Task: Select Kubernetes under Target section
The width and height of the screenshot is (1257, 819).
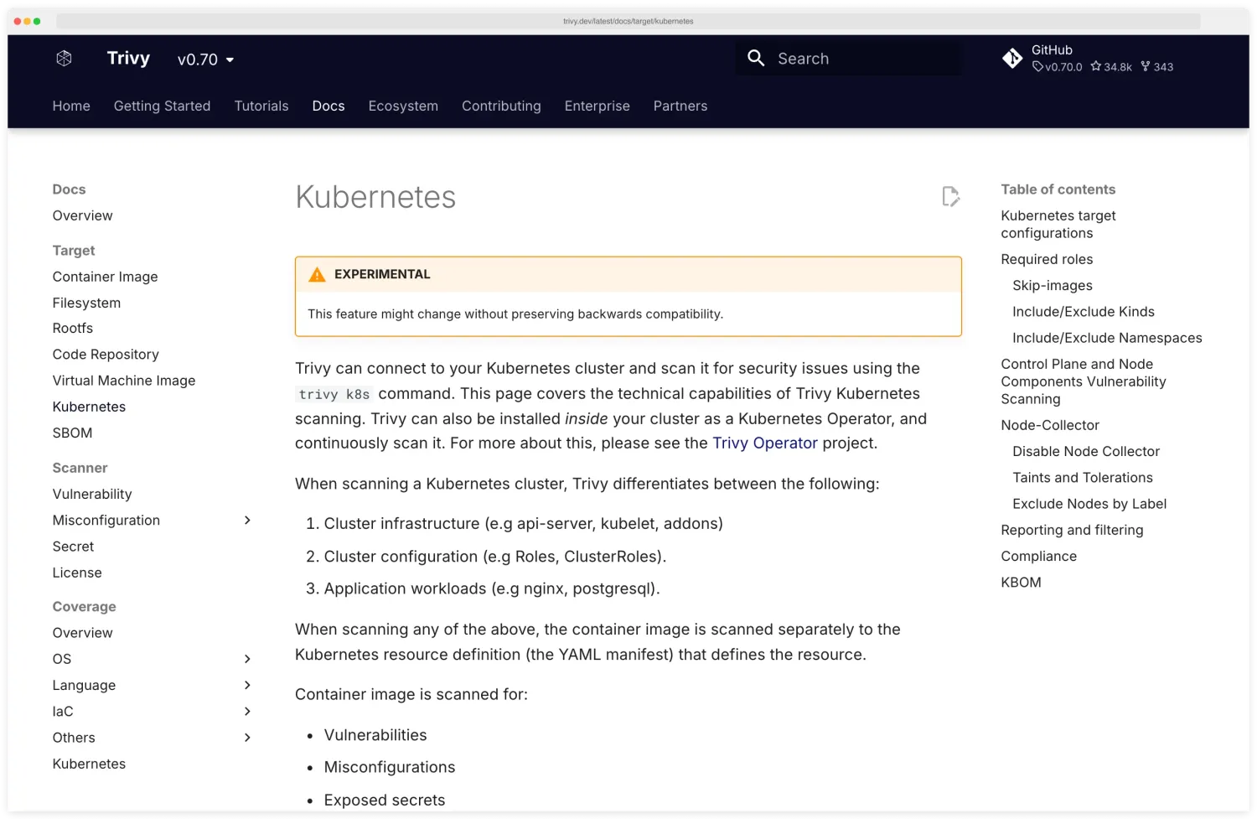Action: tap(89, 407)
